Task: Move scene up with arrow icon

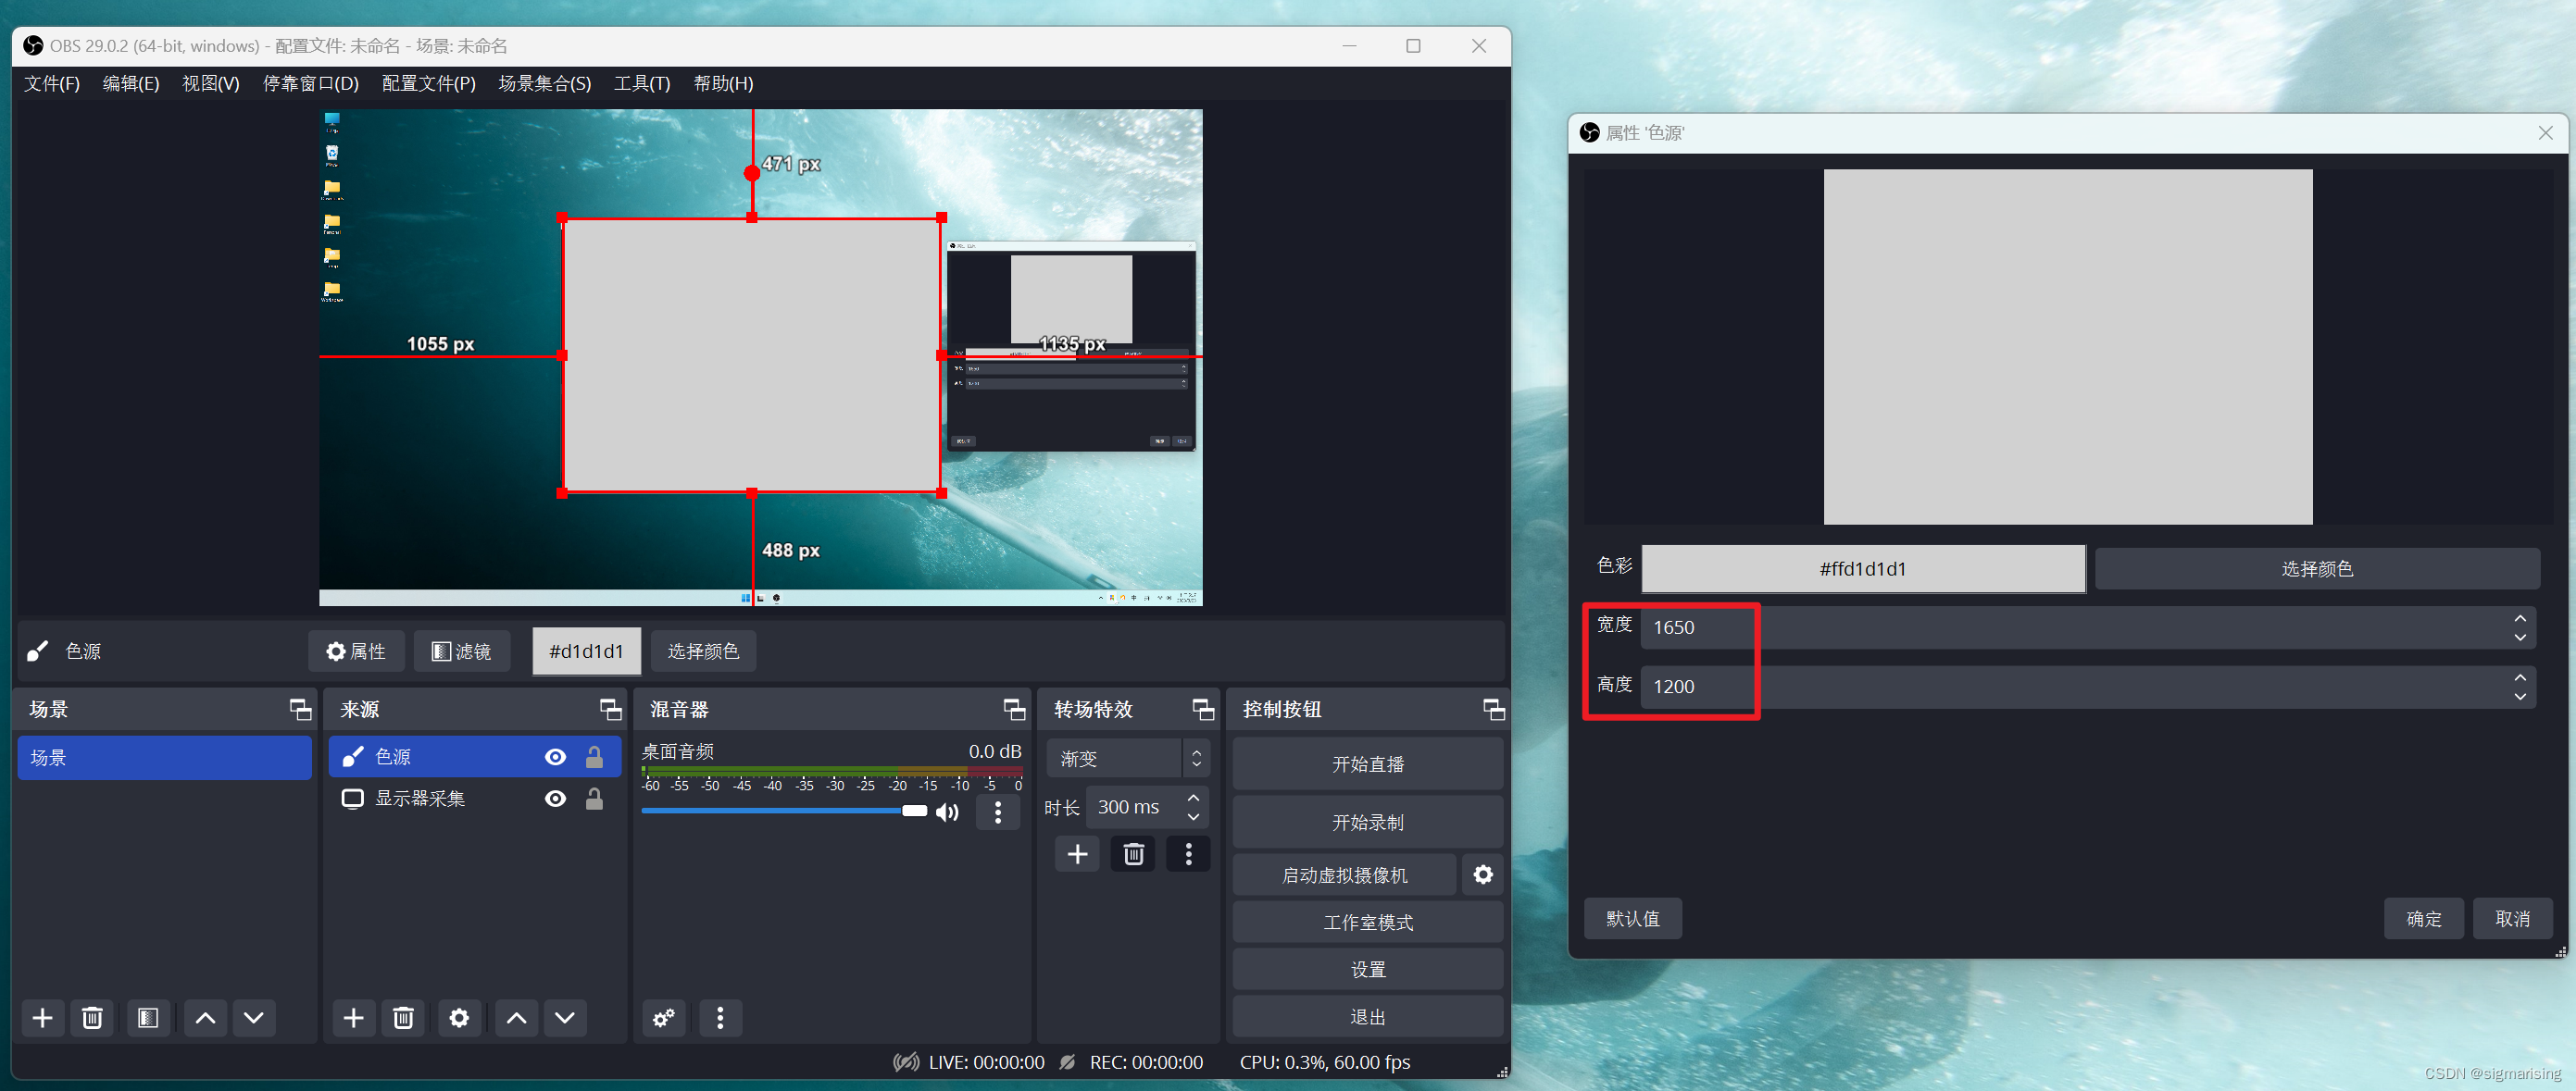Action: click(x=205, y=1018)
